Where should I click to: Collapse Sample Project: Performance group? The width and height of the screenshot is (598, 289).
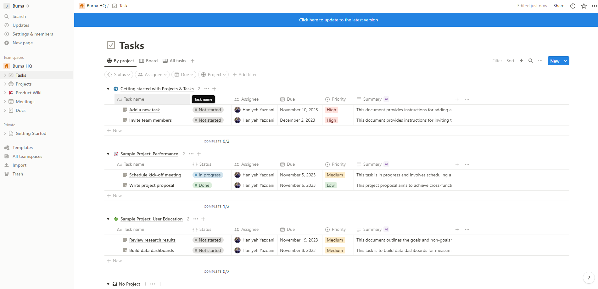(108, 154)
